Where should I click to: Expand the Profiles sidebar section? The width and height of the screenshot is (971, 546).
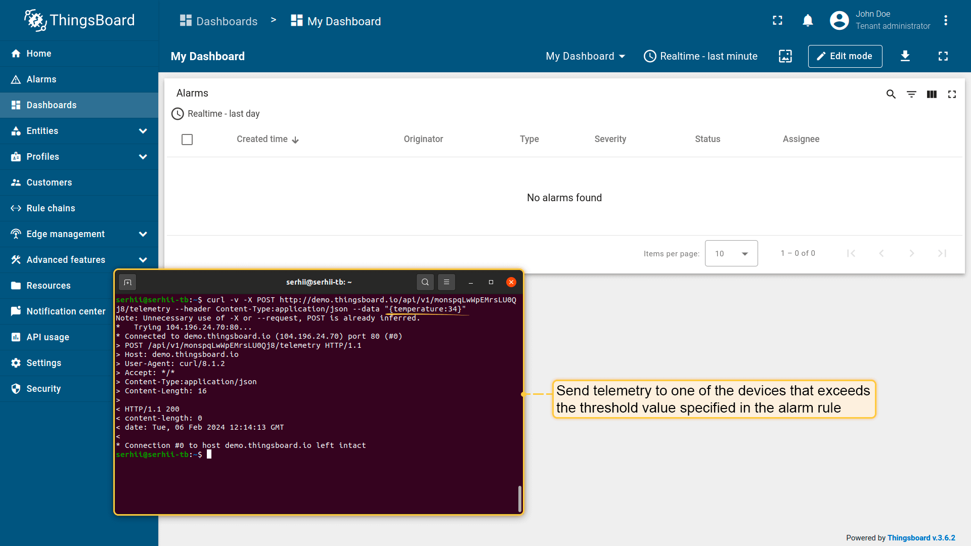coord(143,157)
